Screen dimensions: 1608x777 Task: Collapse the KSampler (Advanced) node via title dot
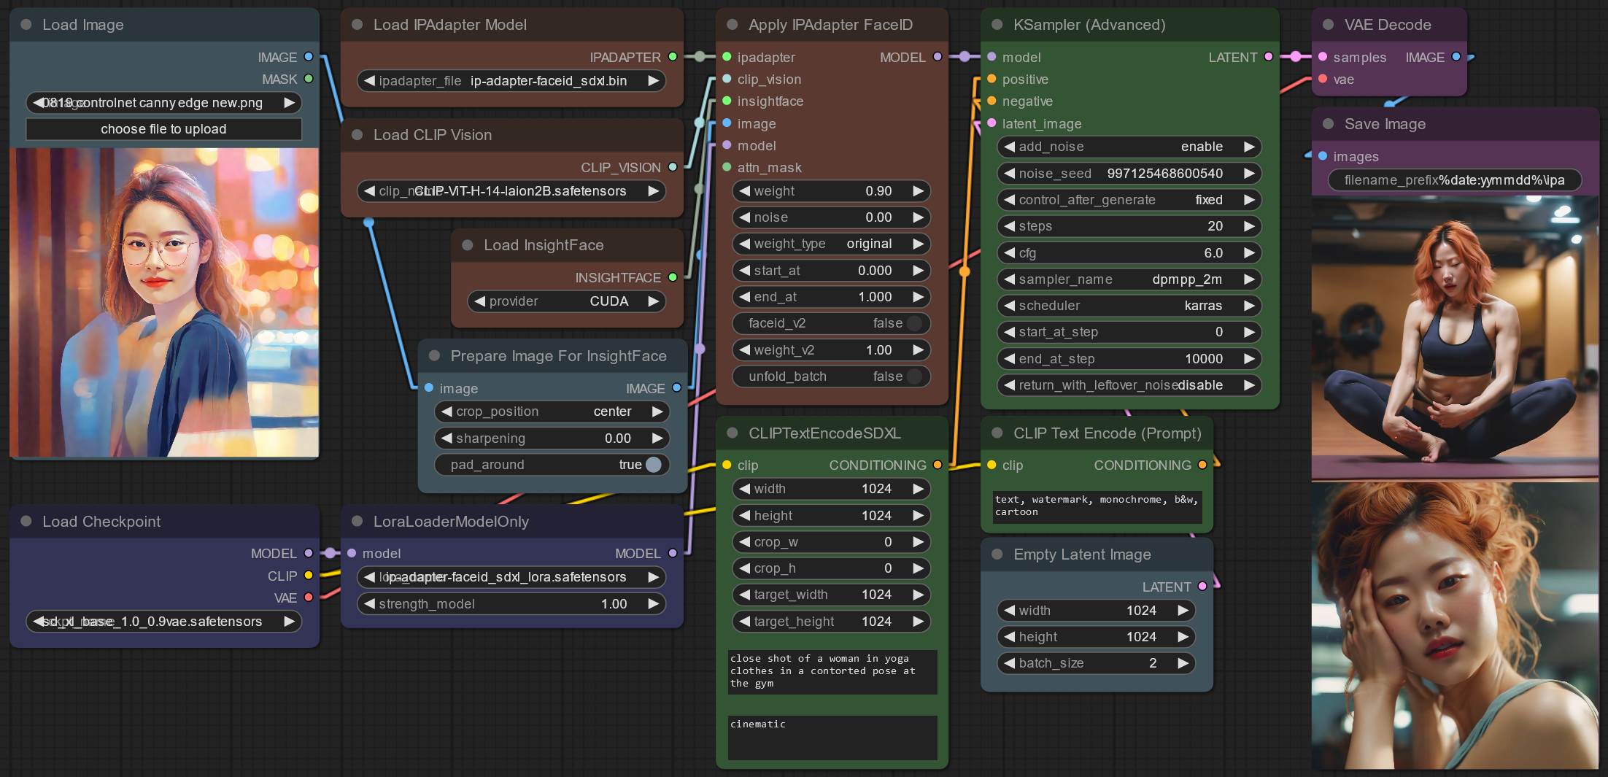(997, 25)
